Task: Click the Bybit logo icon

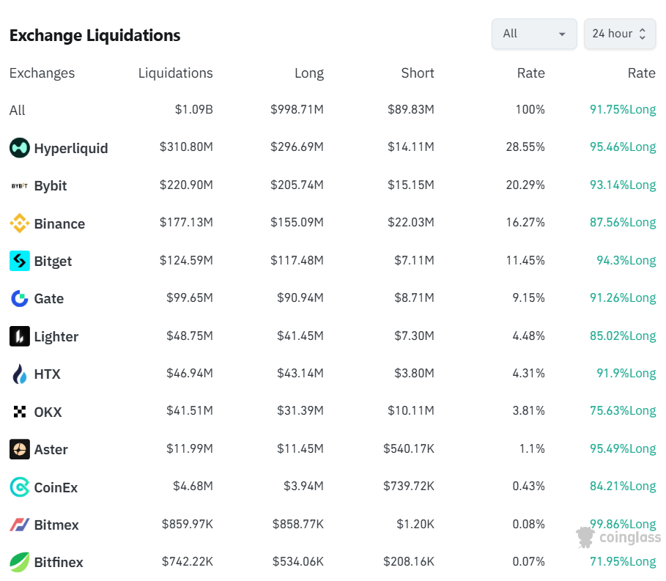Action: point(20,186)
